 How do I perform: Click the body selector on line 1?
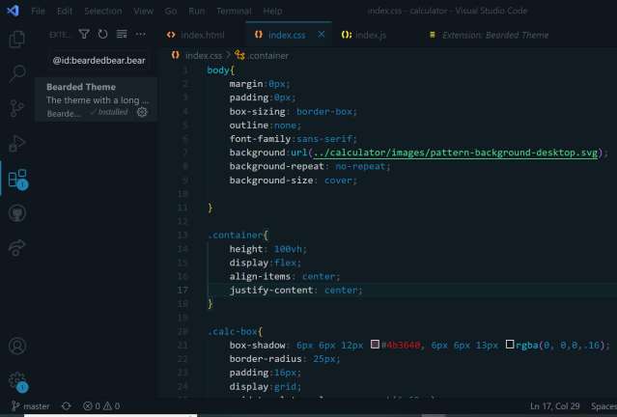pos(218,70)
